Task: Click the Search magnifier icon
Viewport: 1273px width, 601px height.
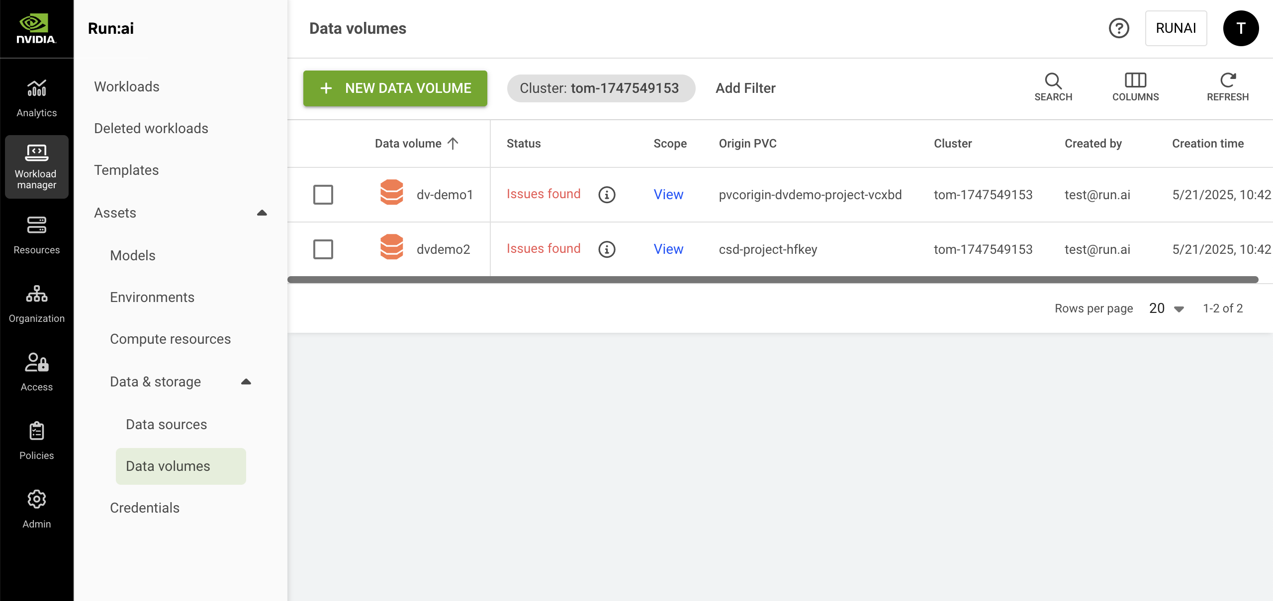Action: [1053, 81]
